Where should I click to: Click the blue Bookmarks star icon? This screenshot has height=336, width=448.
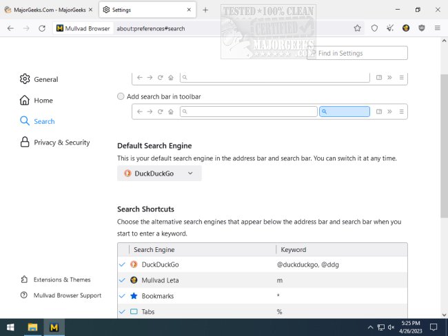click(x=134, y=295)
